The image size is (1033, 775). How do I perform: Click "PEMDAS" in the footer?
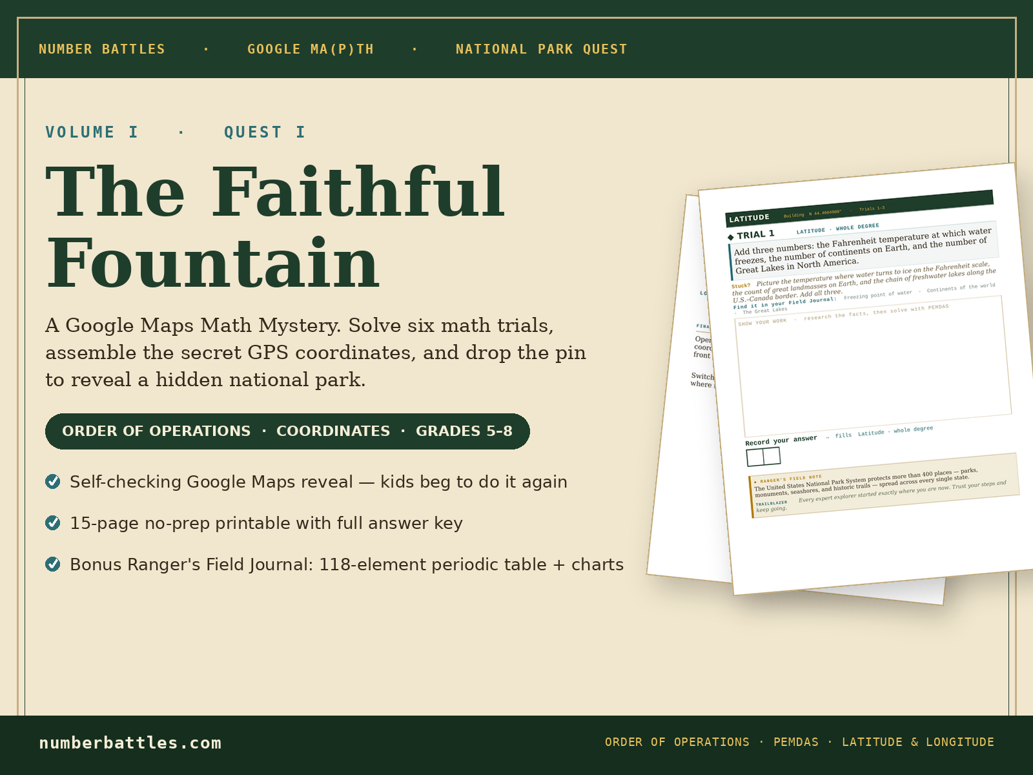pyautogui.click(x=796, y=742)
